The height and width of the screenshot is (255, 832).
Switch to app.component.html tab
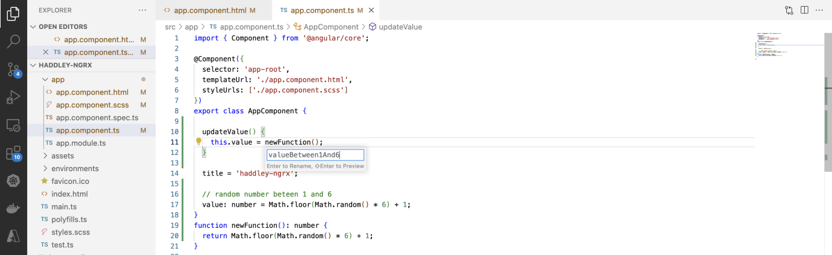[x=209, y=10]
